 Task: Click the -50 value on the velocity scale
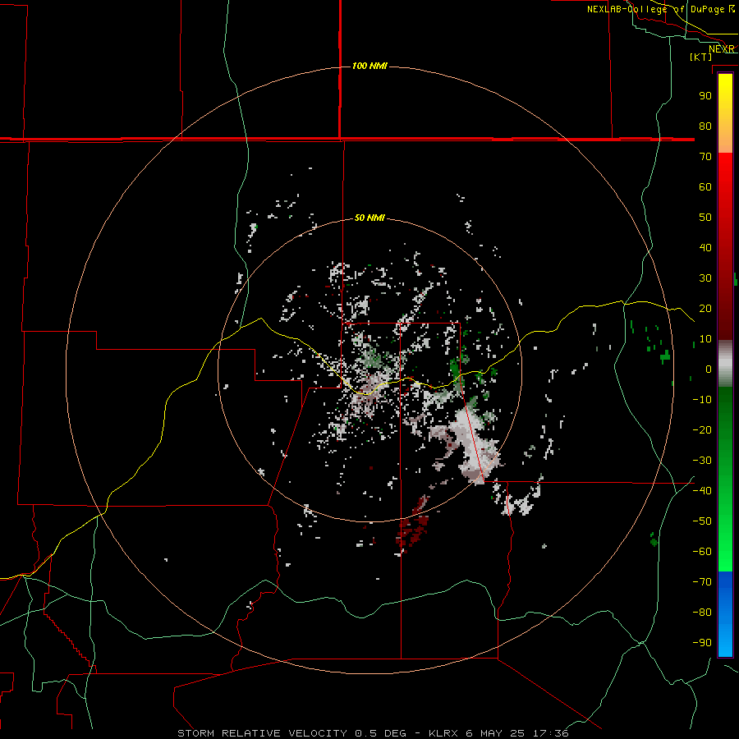702,521
